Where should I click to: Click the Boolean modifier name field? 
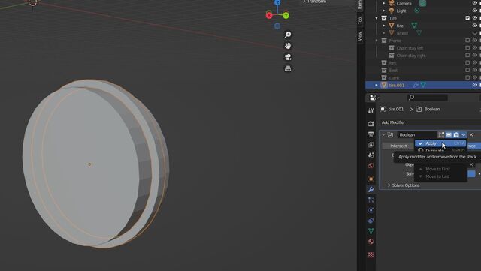[417, 135]
